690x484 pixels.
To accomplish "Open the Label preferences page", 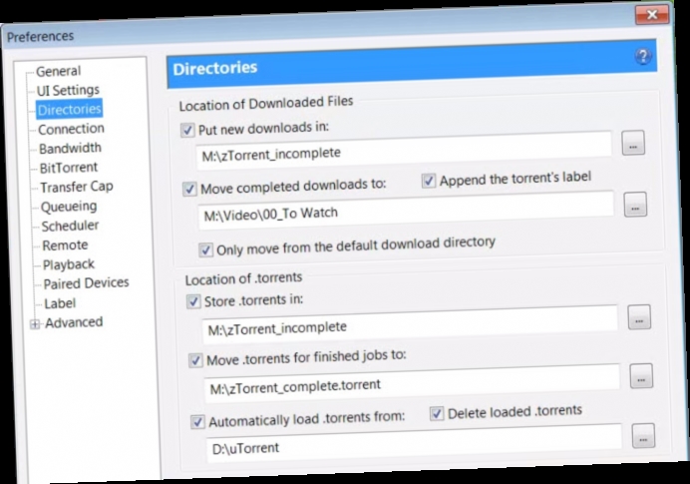I will click(60, 303).
